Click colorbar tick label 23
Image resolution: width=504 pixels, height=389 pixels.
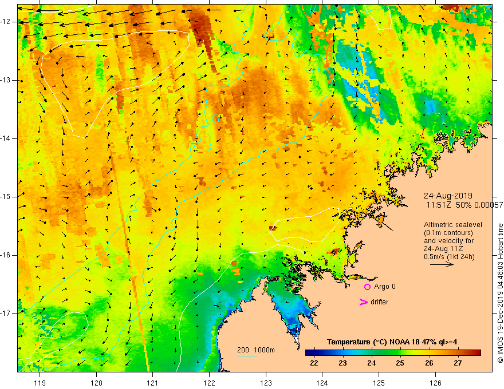342,363
